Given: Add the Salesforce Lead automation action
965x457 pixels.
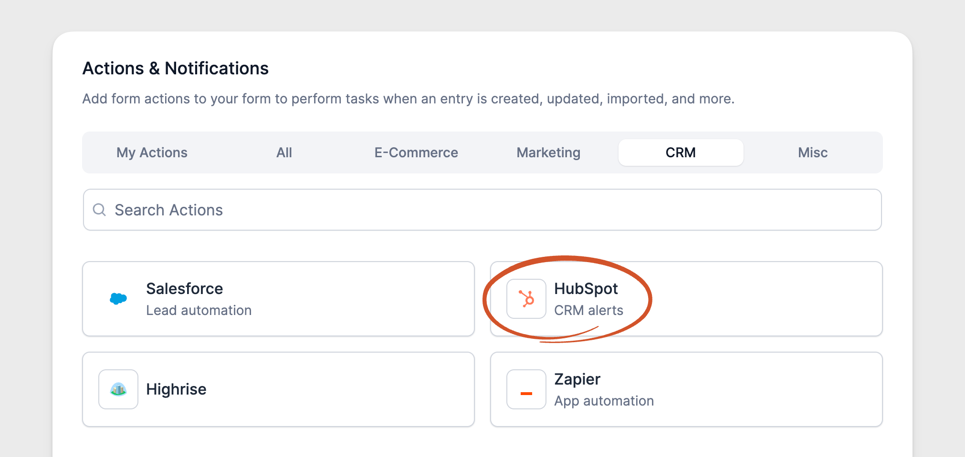Looking at the screenshot, I should pyautogui.click(x=278, y=299).
